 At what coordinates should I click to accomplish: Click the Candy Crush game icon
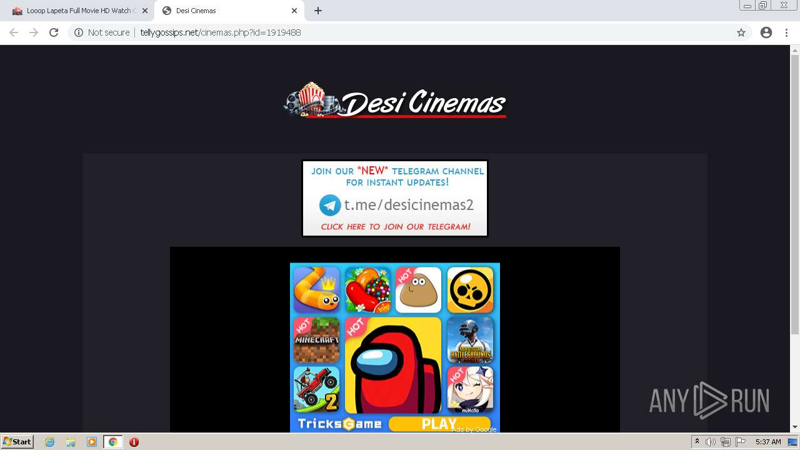pos(367,290)
